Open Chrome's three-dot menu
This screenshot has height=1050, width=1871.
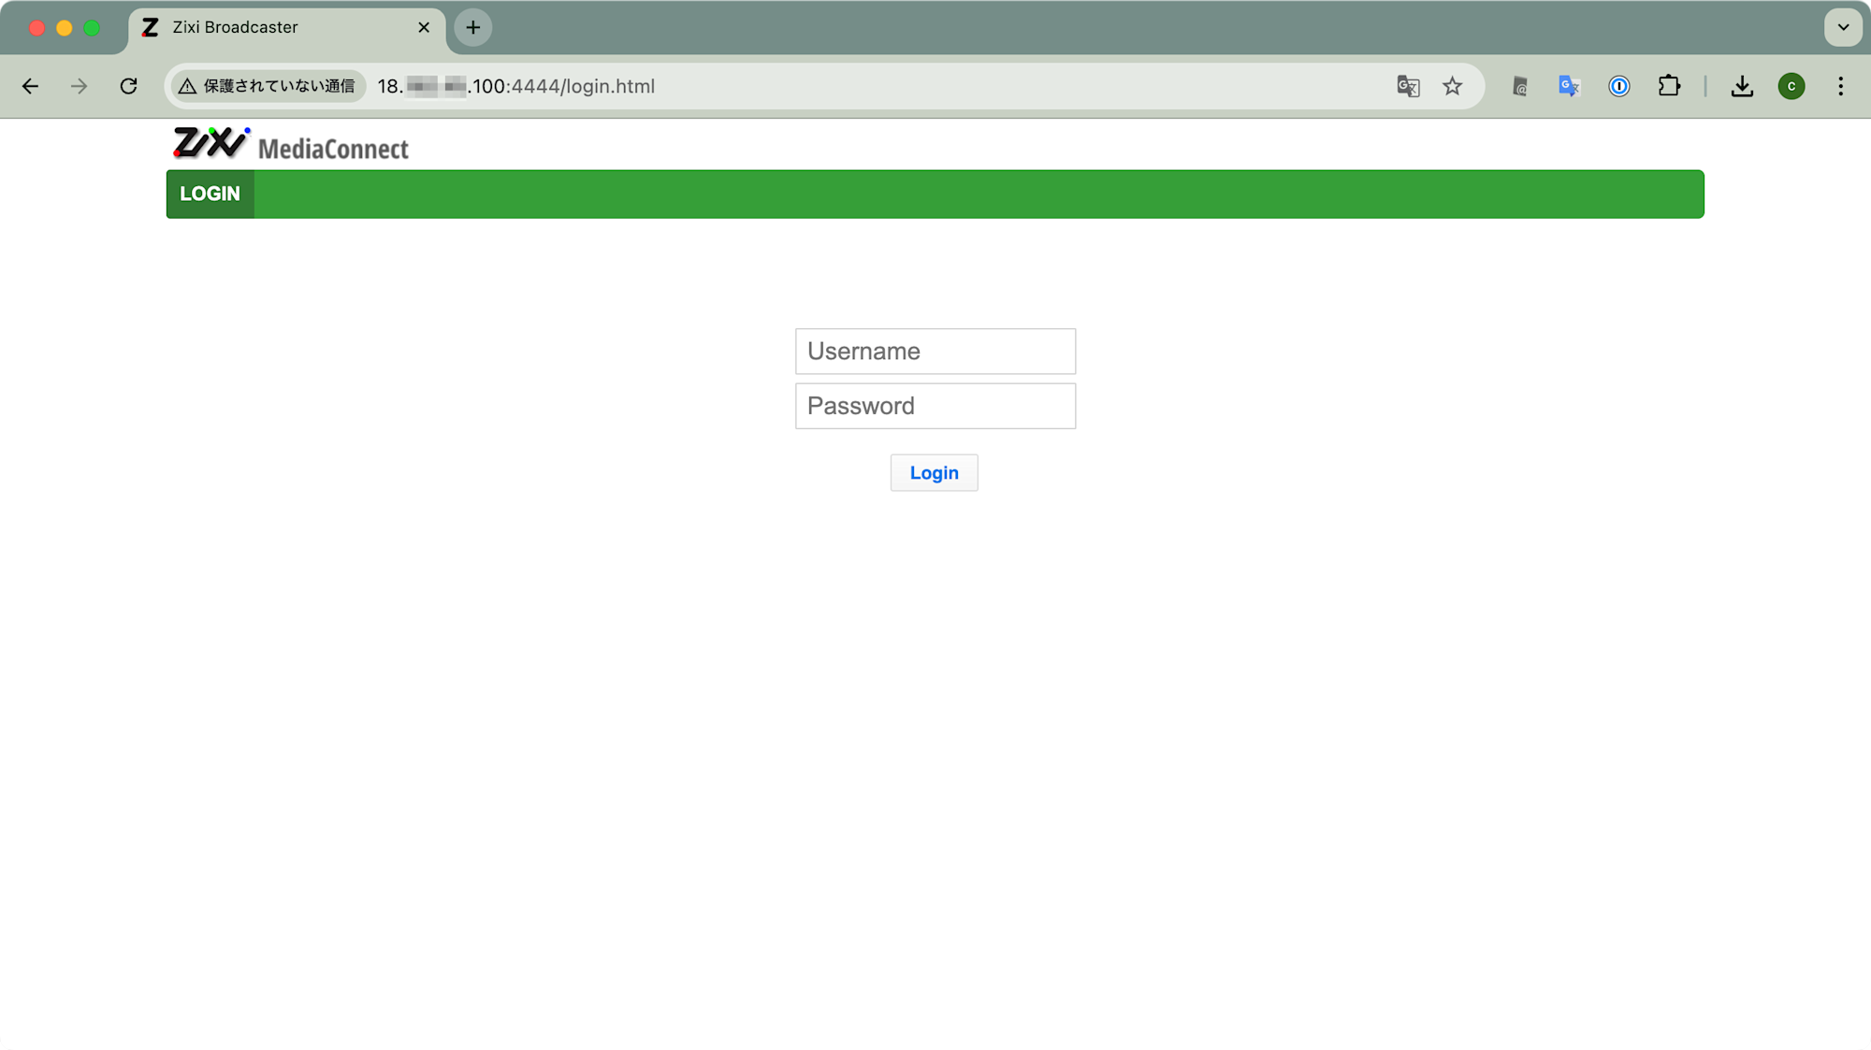[x=1840, y=86]
